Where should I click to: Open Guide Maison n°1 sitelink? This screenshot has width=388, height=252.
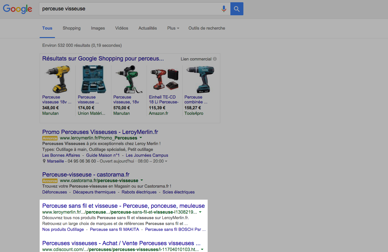[103, 155]
